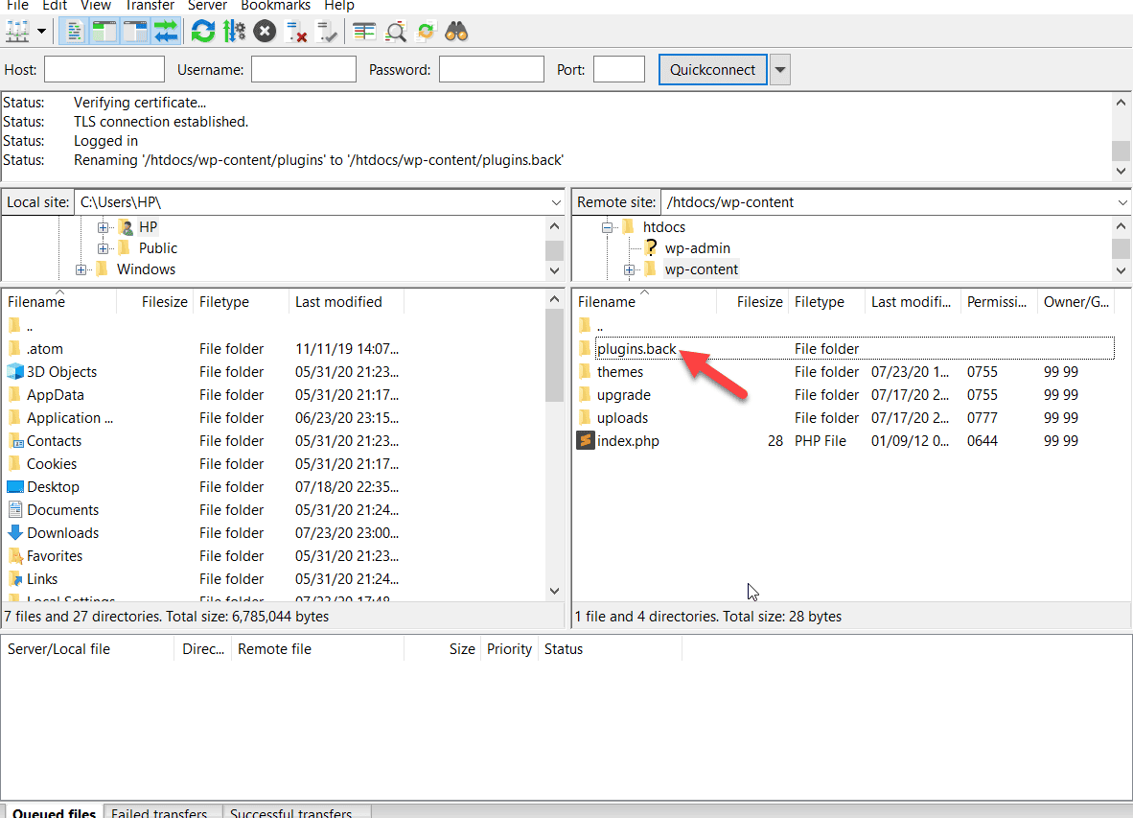Select AppData folder icon
The image size is (1133, 818).
(x=14, y=394)
